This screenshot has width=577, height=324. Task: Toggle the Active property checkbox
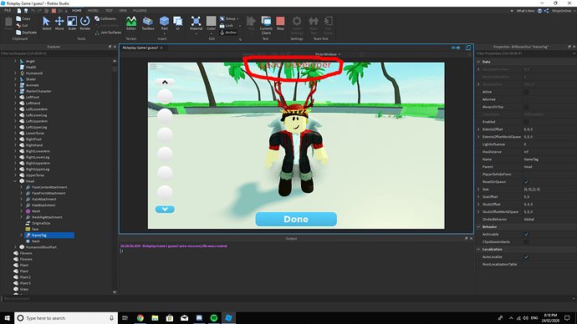click(526, 92)
